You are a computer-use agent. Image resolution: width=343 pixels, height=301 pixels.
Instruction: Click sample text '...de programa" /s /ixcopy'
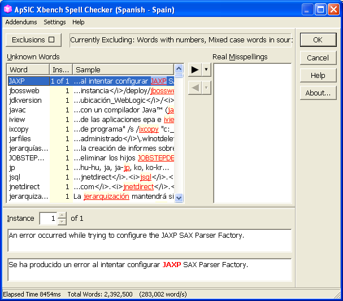pyautogui.click(x=116, y=129)
